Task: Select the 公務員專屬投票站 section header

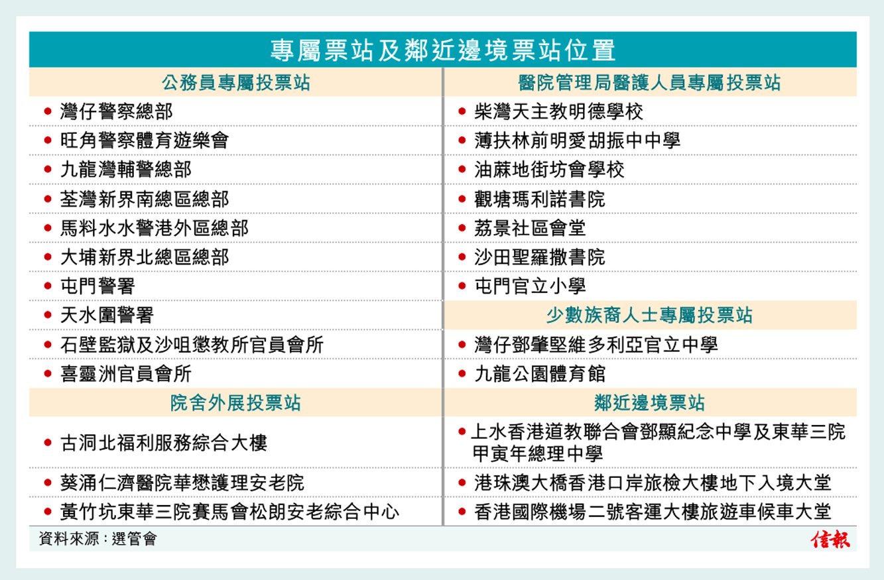Action: [x=236, y=83]
